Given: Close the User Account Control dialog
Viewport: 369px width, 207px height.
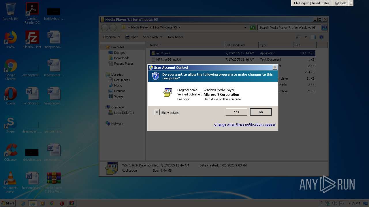Looking at the screenshot, I should pos(275,67).
